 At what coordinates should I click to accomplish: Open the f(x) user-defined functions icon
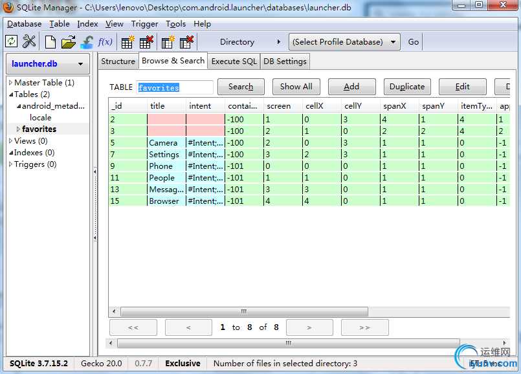click(x=105, y=42)
